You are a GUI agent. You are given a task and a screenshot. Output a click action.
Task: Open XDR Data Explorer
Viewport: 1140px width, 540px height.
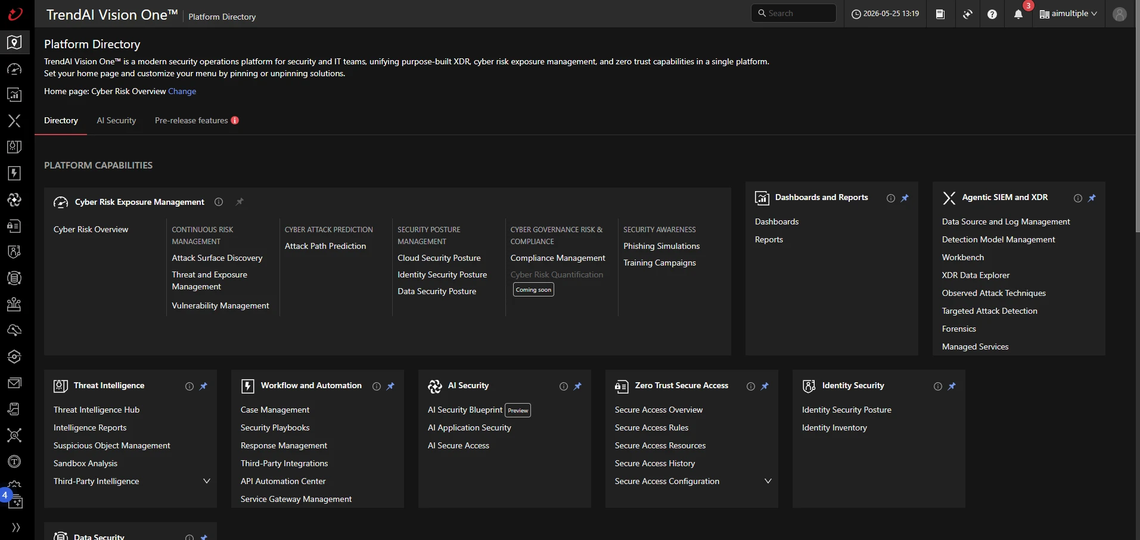pyautogui.click(x=976, y=275)
